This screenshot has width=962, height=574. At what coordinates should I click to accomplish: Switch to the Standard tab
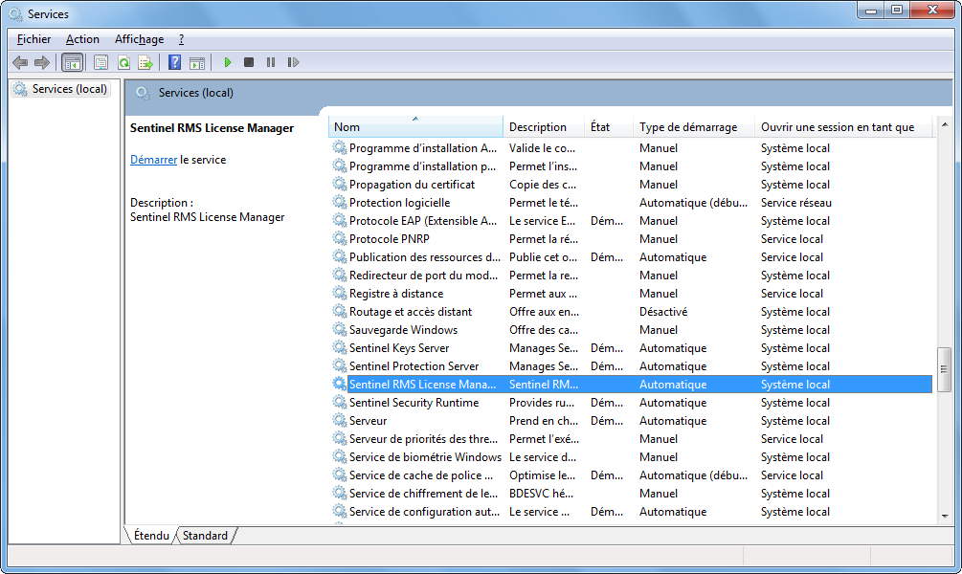205,536
